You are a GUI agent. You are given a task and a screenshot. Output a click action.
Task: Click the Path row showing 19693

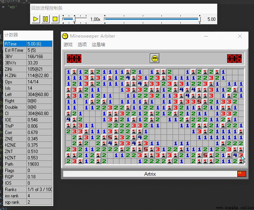(x=28, y=164)
